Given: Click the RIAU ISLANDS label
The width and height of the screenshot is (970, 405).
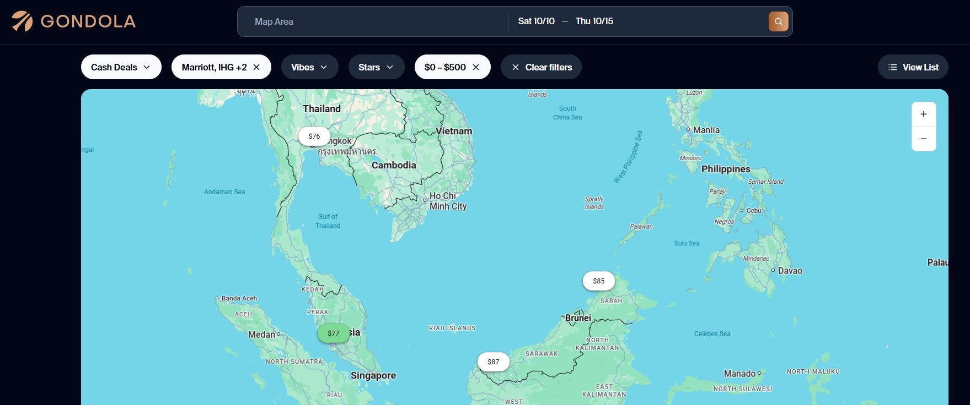Looking at the screenshot, I should pos(452,328).
